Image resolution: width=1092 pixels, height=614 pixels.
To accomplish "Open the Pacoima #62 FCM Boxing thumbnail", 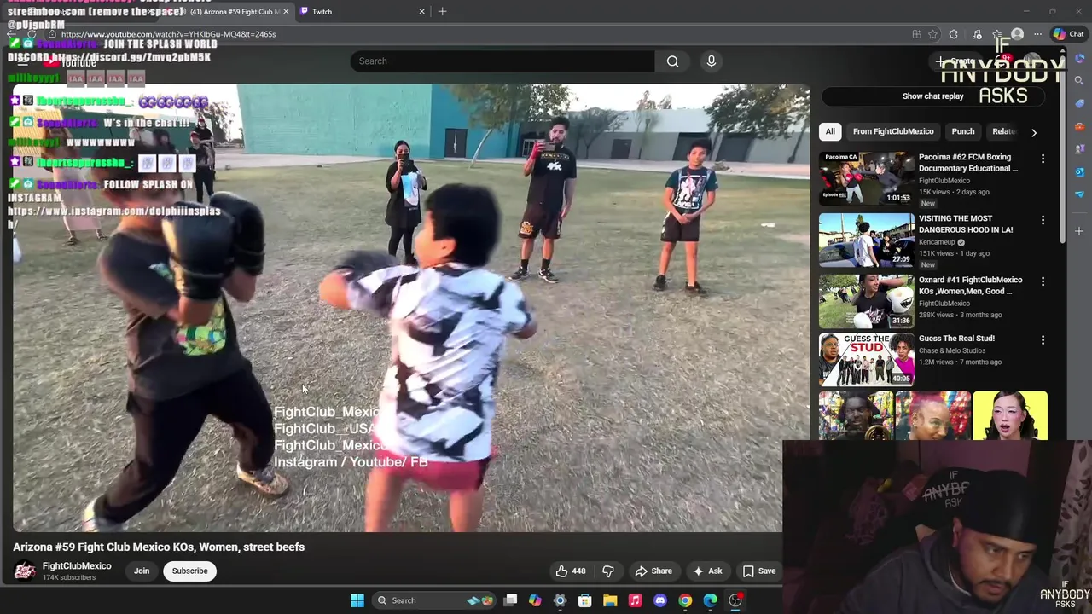I will (x=866, y=178).
